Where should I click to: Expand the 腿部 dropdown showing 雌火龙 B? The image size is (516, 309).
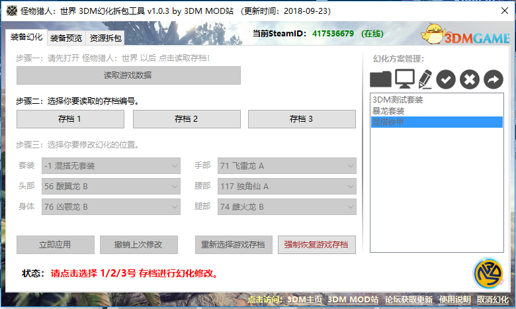click(x=287, y=207)
